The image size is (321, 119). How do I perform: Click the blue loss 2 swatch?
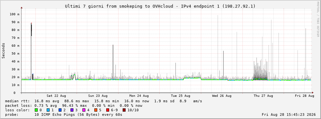point(60,110)
